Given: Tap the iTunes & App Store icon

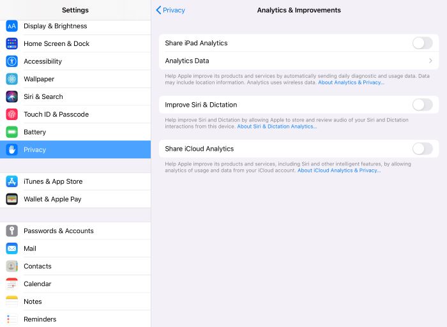Looking at the screenshot, I should point(11,181).
